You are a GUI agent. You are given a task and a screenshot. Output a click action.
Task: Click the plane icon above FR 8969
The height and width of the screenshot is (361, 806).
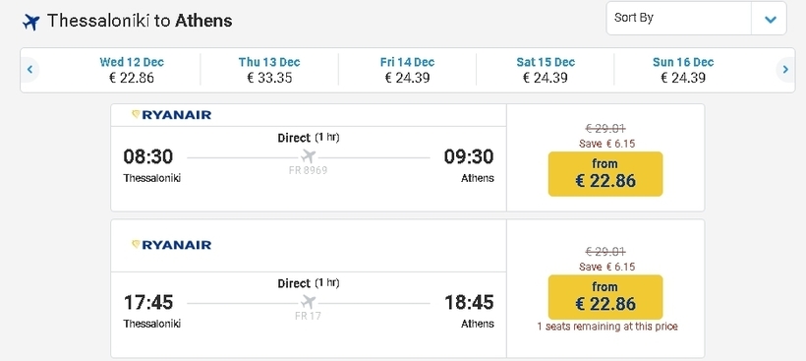click(308, 156)
